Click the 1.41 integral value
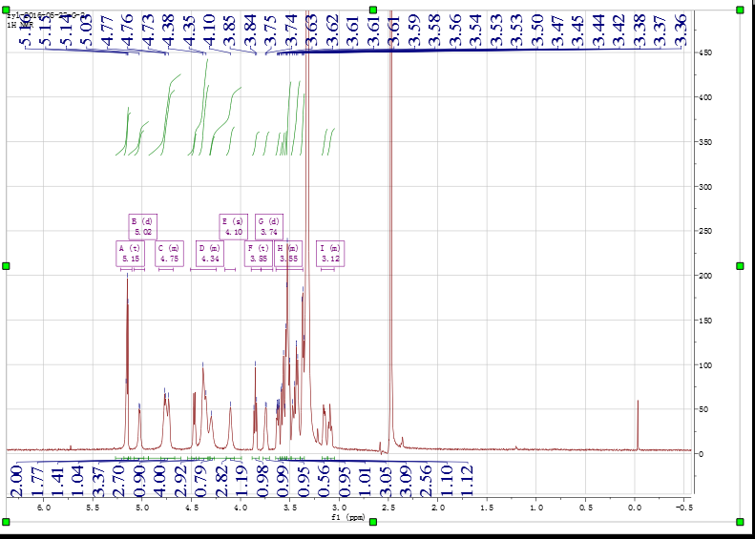The height and width of the screenshot is (539, 755). click(x=58, y=481)
